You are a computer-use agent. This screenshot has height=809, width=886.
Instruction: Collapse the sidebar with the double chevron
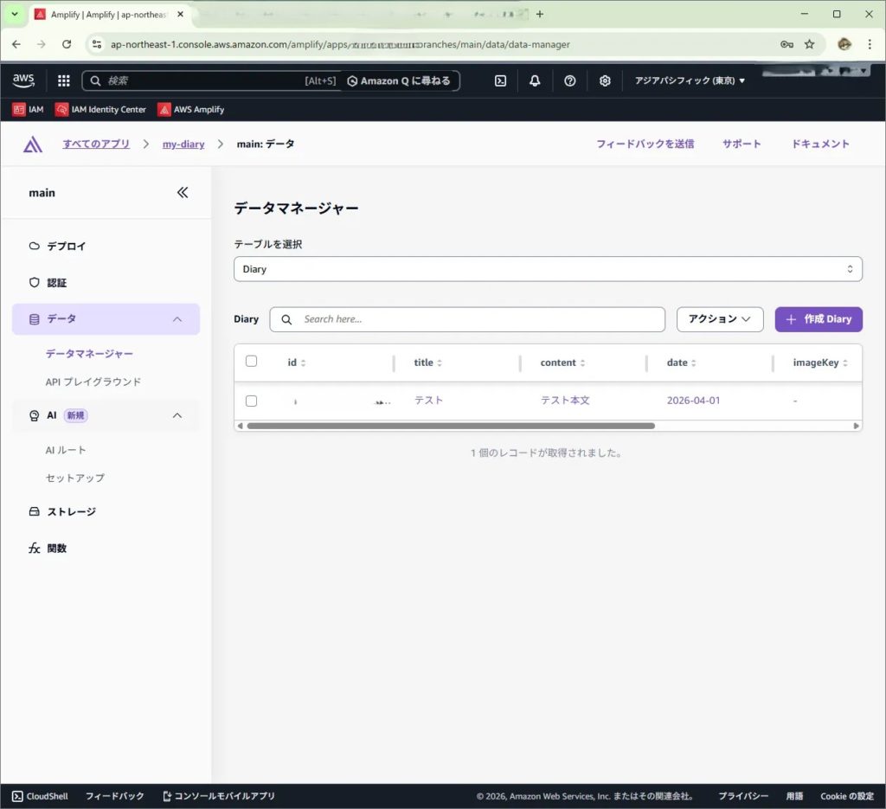183,193
